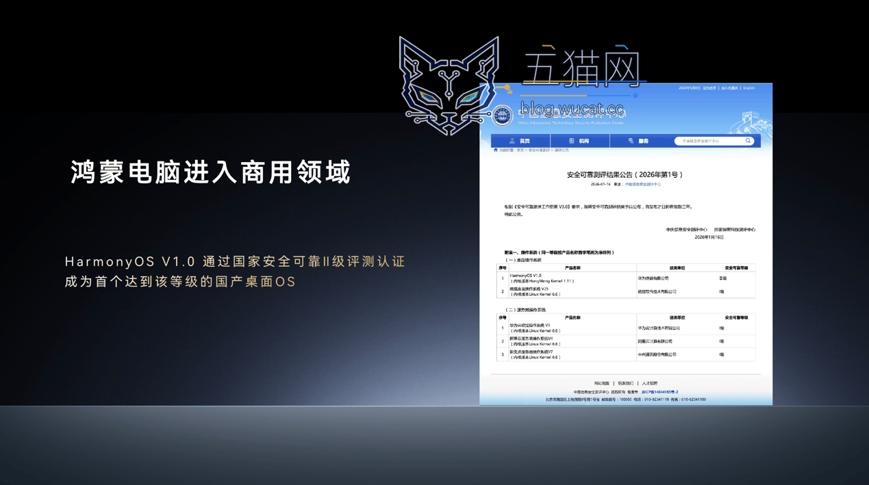Open the 机构 navigation tab
Viewport: 869px width, 485px height.
coord(579,141)
